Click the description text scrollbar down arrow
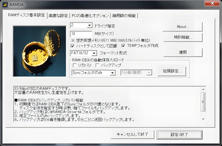Viewport: 222px width, 146px height. click(203, 119)
